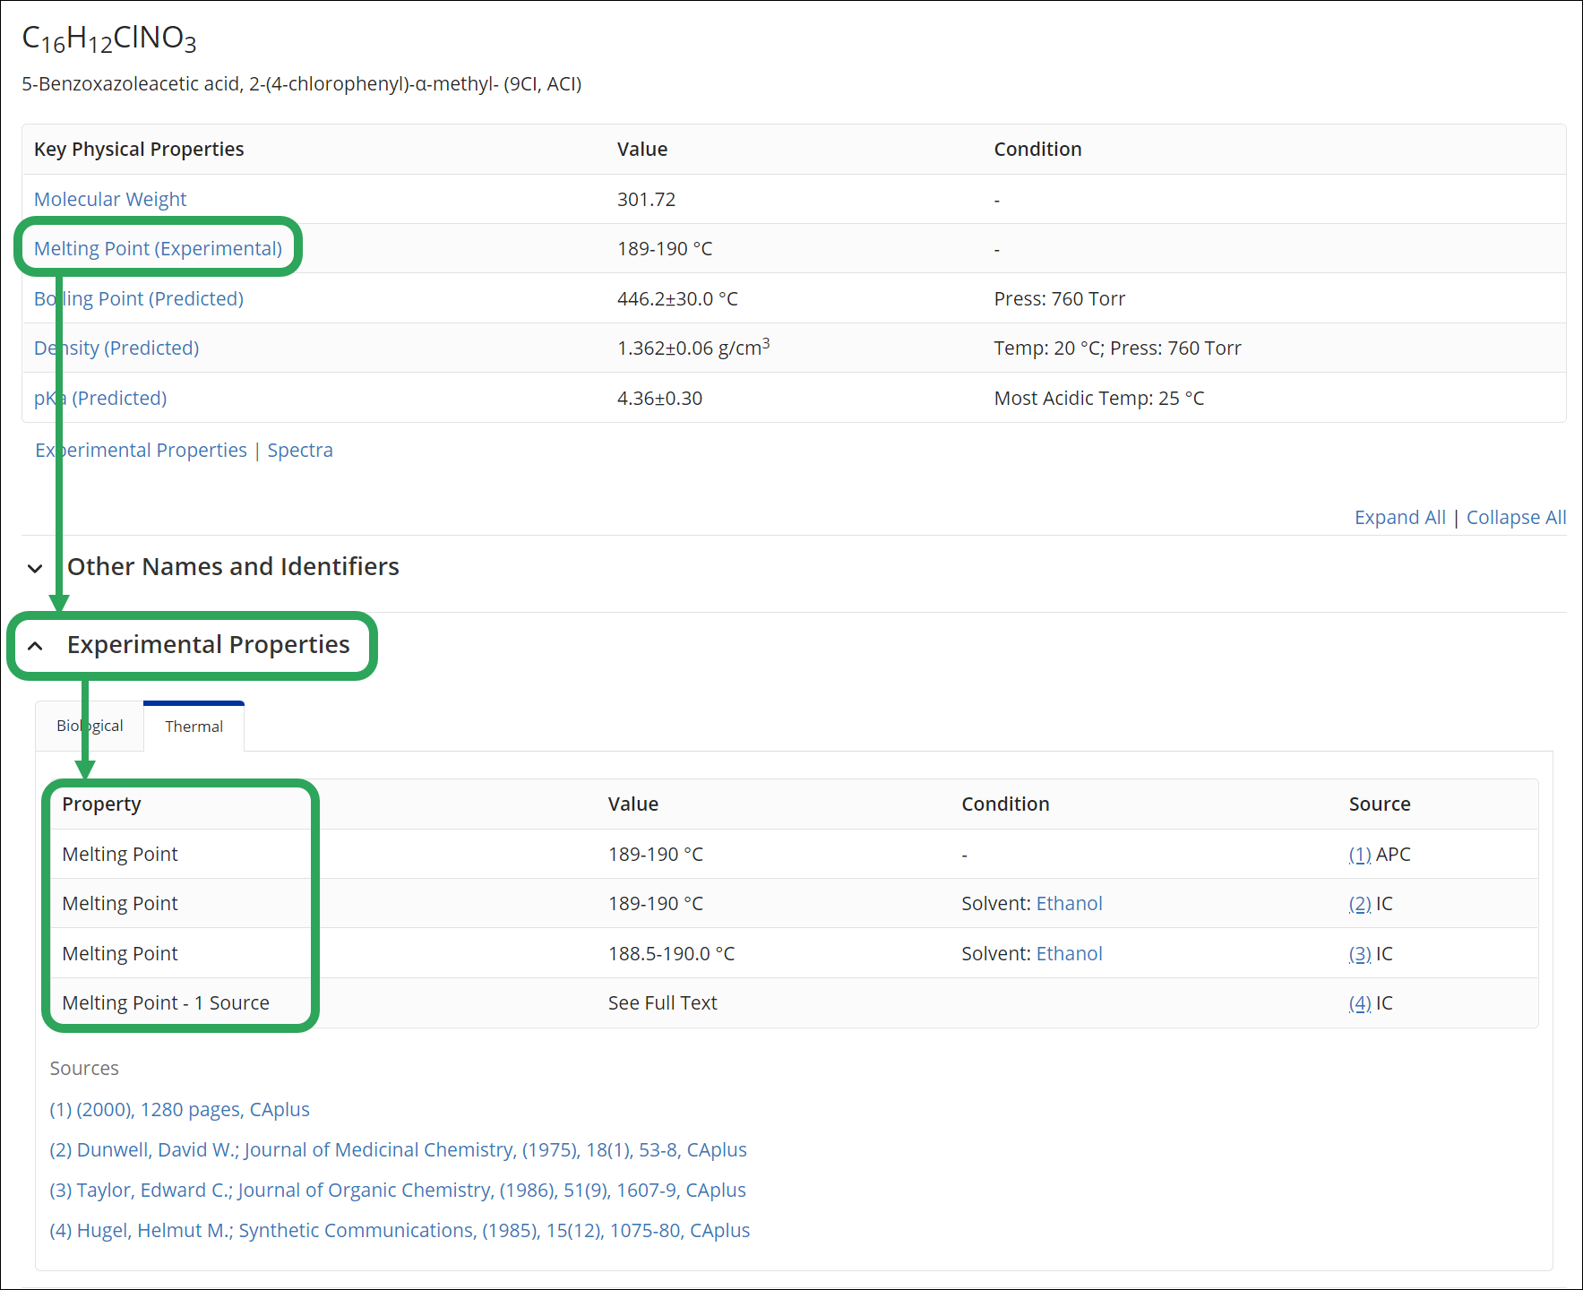Select the Collapse All link
1583x1290 pixels.
point(1516,517)
